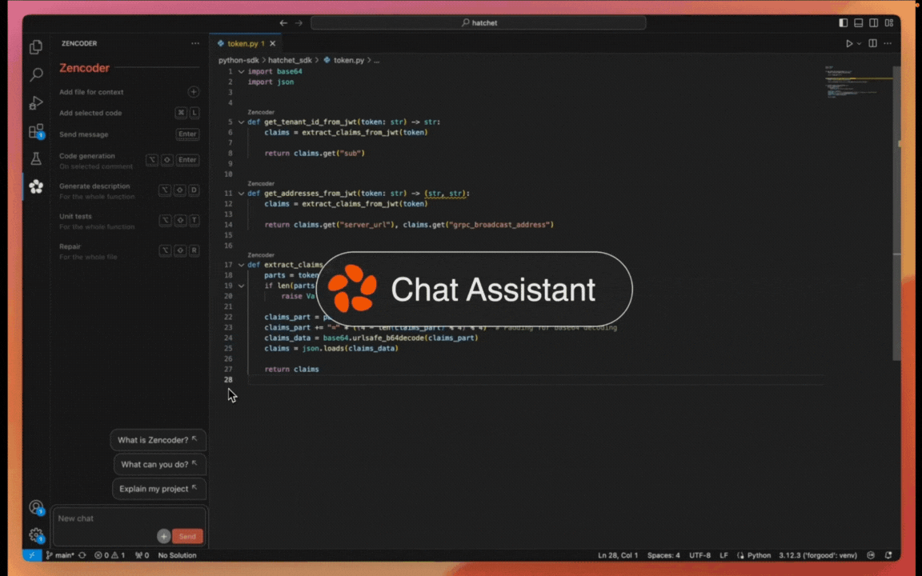Toggle the secondary sidebar visibility
The image size is (922, 576).
(872, 22)
